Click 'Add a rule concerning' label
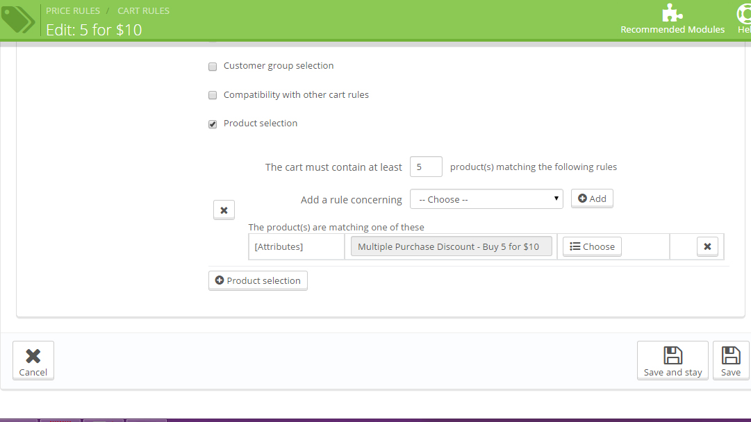This screenshot has height=422, width=751. [351, 199]
